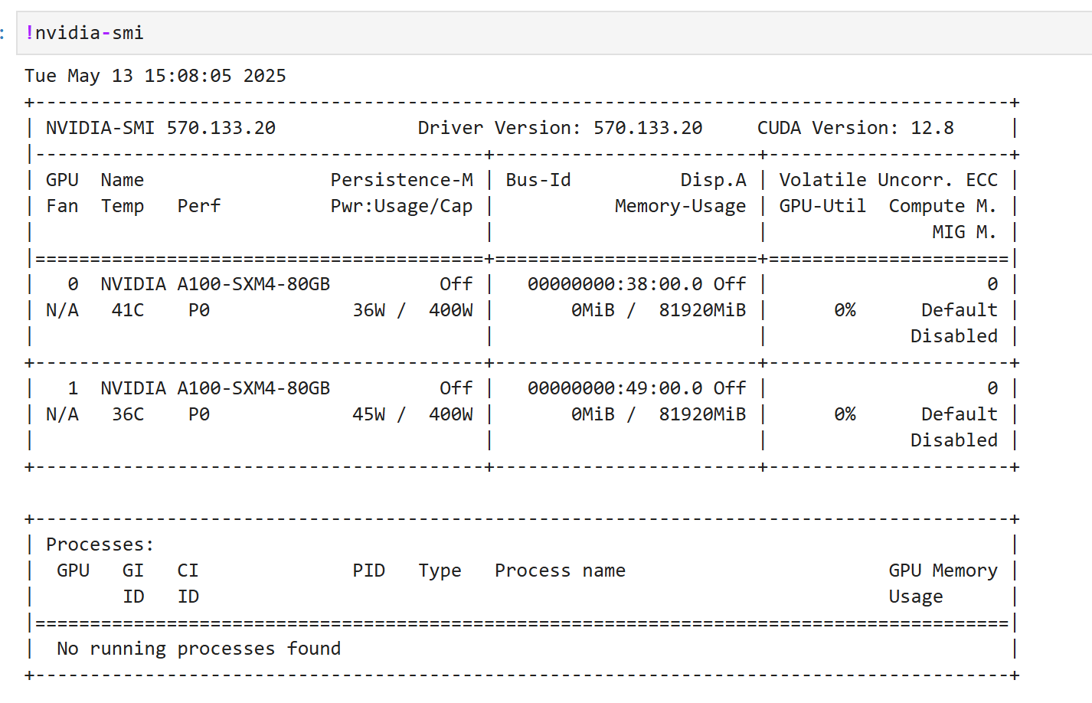Select Driver Version: 570.133.20 text
The width and height of the screenshot is (1092, 703).
click(x=560, y=128)
